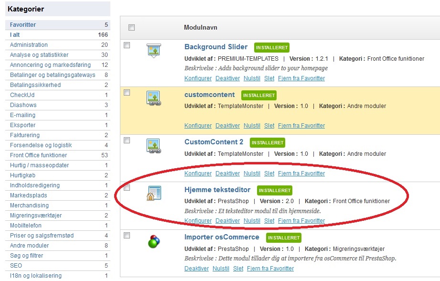Click Nulstil for Background Slider
Viewport: 440px width, 281px height.
point(252,78)
